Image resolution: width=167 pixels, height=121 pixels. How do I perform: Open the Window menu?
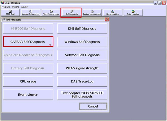24,7
